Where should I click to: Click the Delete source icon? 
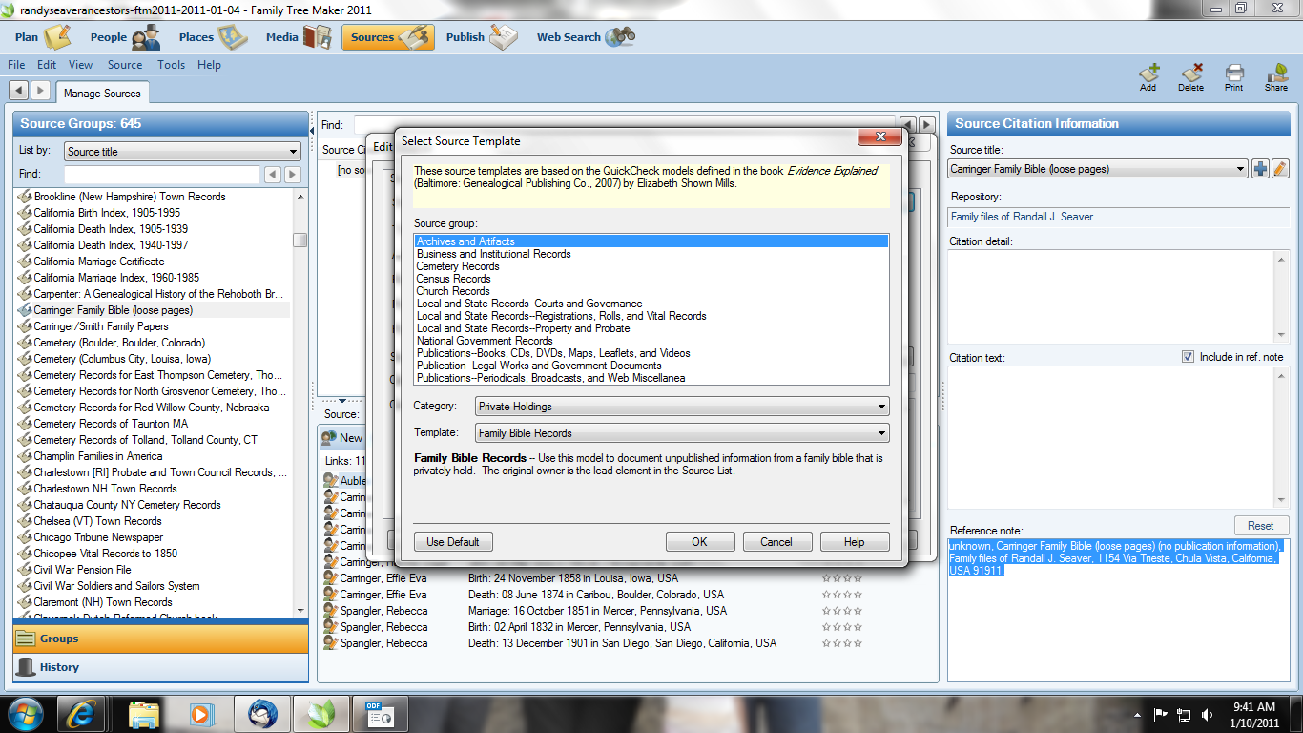coord(1191,77)
